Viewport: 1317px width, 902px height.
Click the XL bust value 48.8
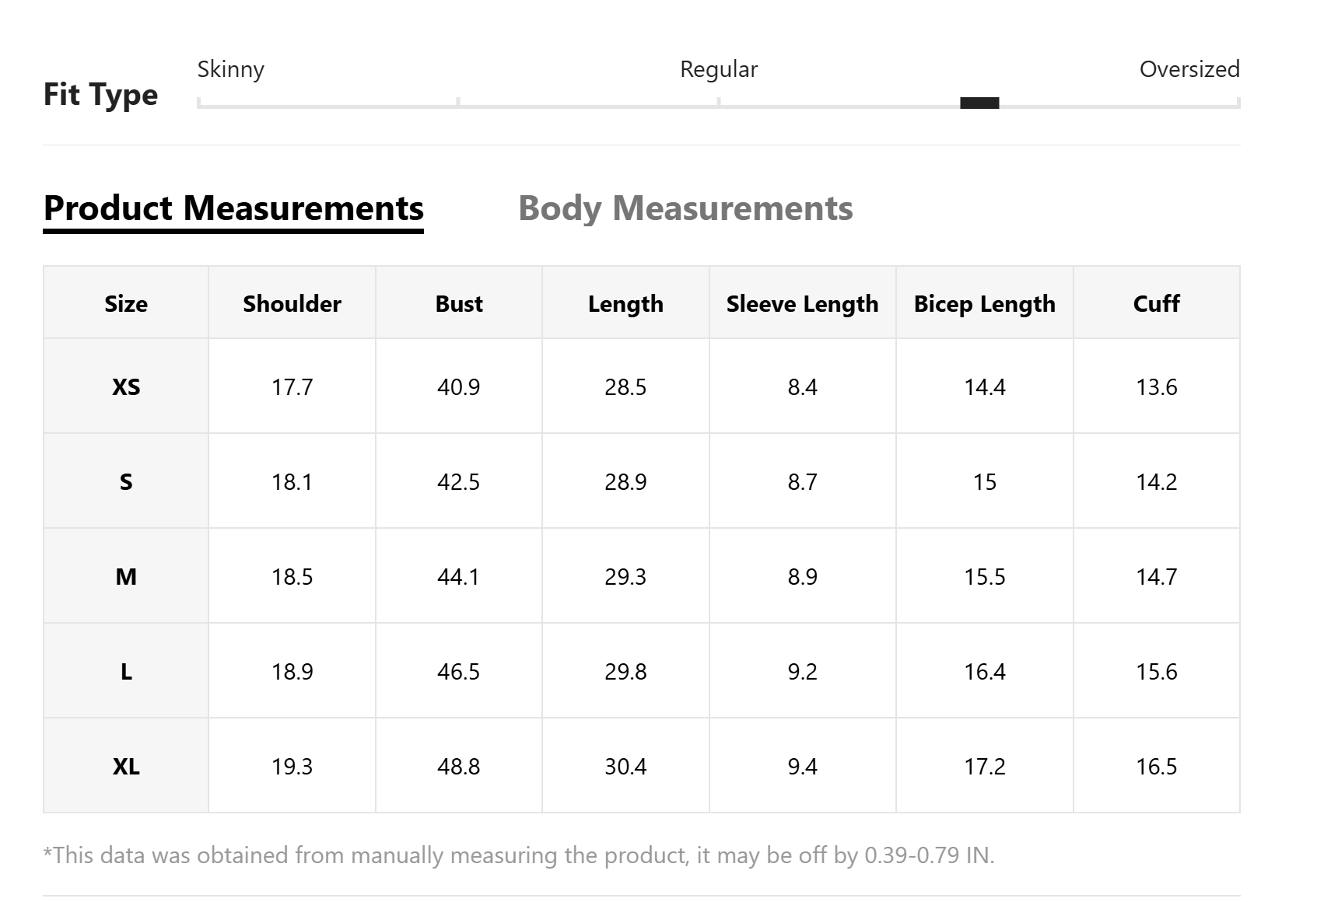pyautogui.click(x=459, y=767)
